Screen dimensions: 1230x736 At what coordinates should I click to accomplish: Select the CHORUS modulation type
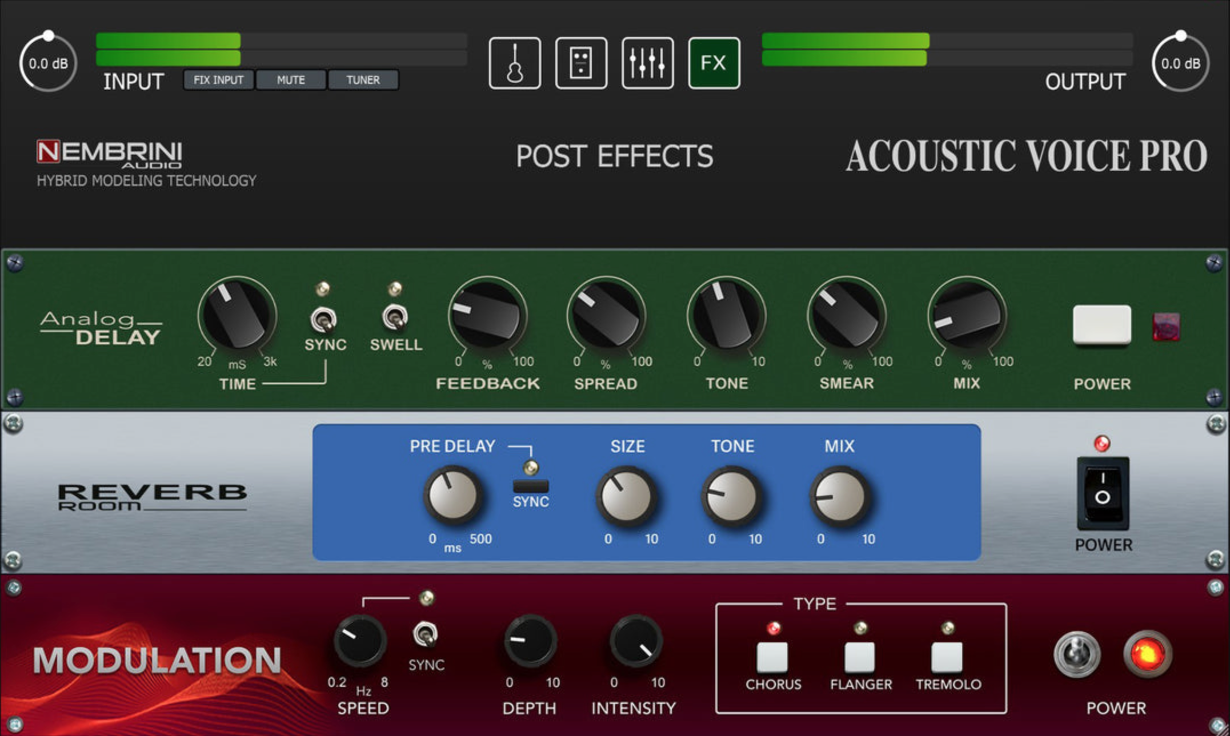(774, 657)
